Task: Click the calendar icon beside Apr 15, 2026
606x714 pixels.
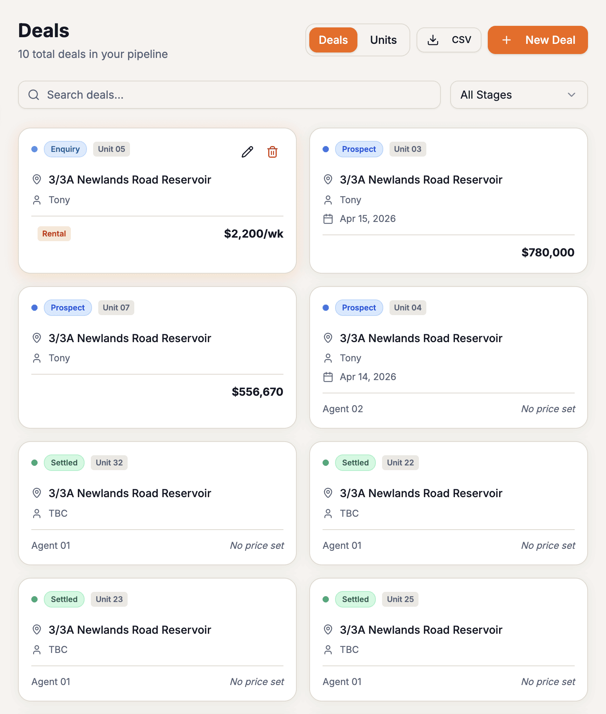Action: point(328,219)
